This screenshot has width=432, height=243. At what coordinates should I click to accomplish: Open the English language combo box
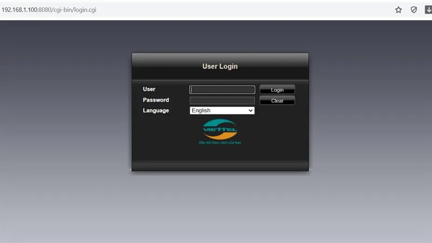click(x=221, y=111)
